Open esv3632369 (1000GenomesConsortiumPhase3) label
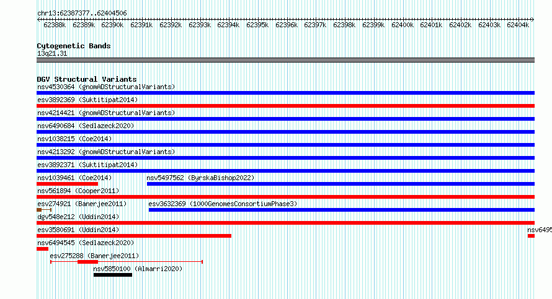 [223, 204]
